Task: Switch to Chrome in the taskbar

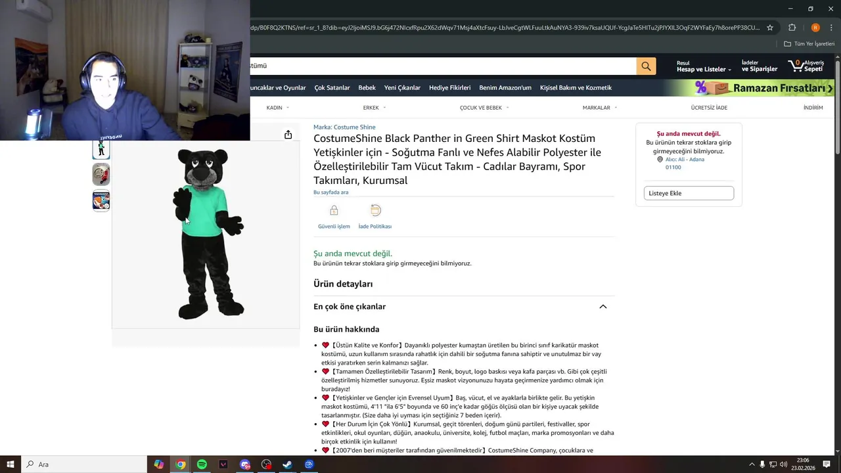Action: point(180,464)
